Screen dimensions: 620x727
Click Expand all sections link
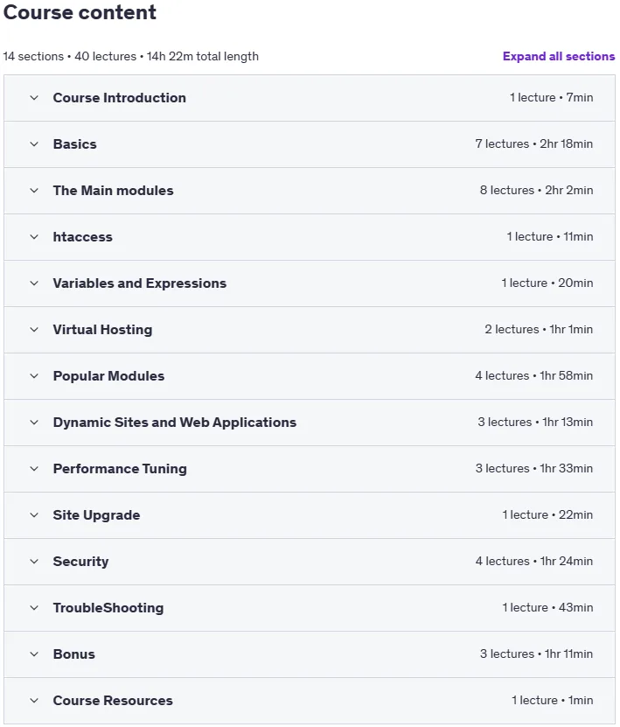[559, 56]
